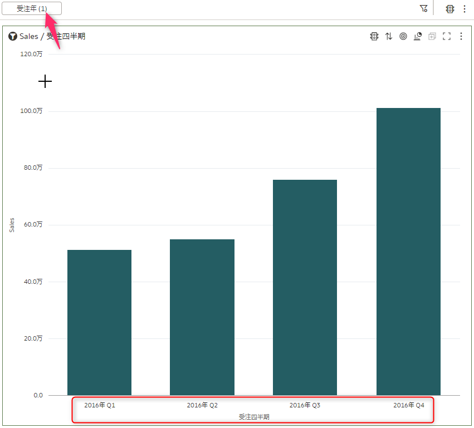Change visualization type via chart-pie icon
The image size is (474, 428).
coord(418,36)
